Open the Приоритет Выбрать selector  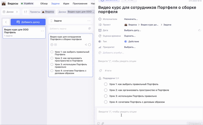pos(130,47)
